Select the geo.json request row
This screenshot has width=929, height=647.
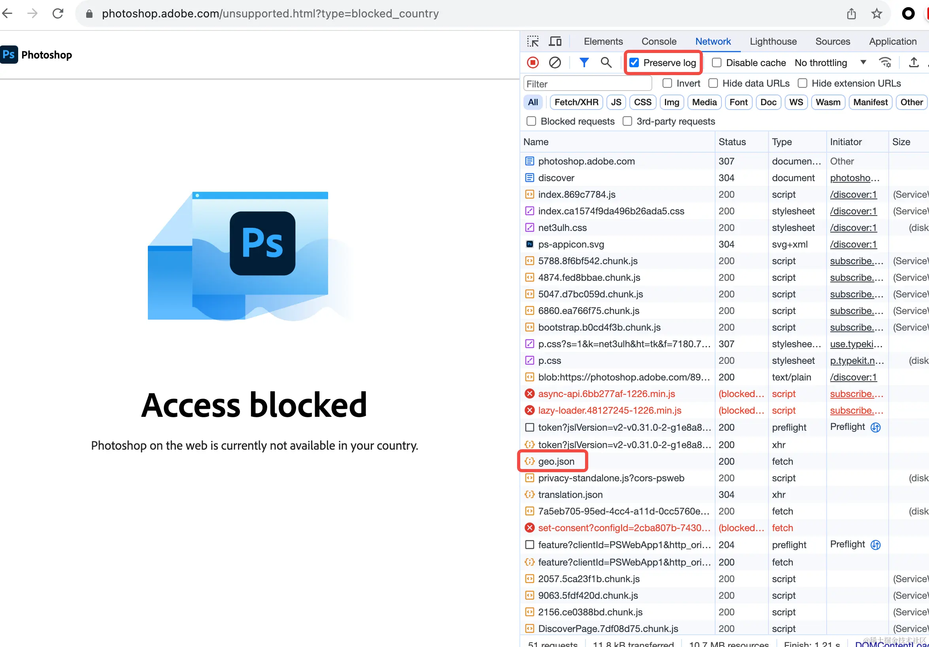pyautogui.click(x=556, y=462)
